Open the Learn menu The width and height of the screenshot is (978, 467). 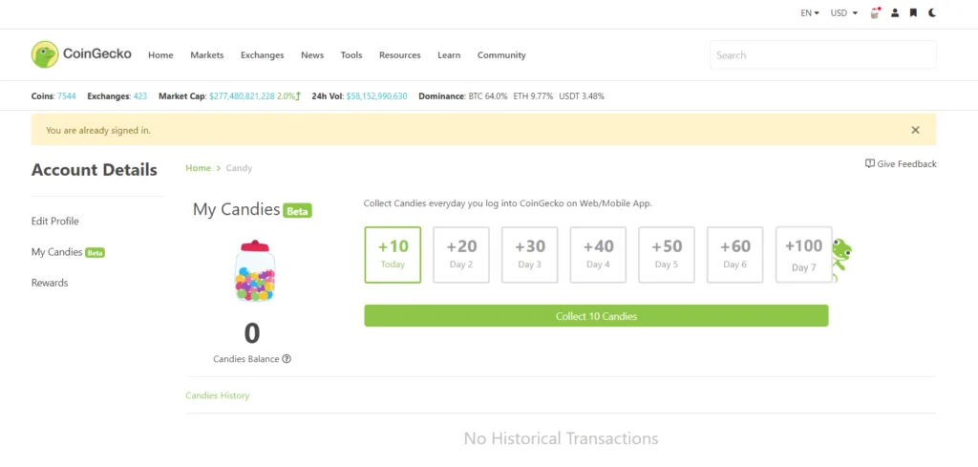click(x=449, y=55)
